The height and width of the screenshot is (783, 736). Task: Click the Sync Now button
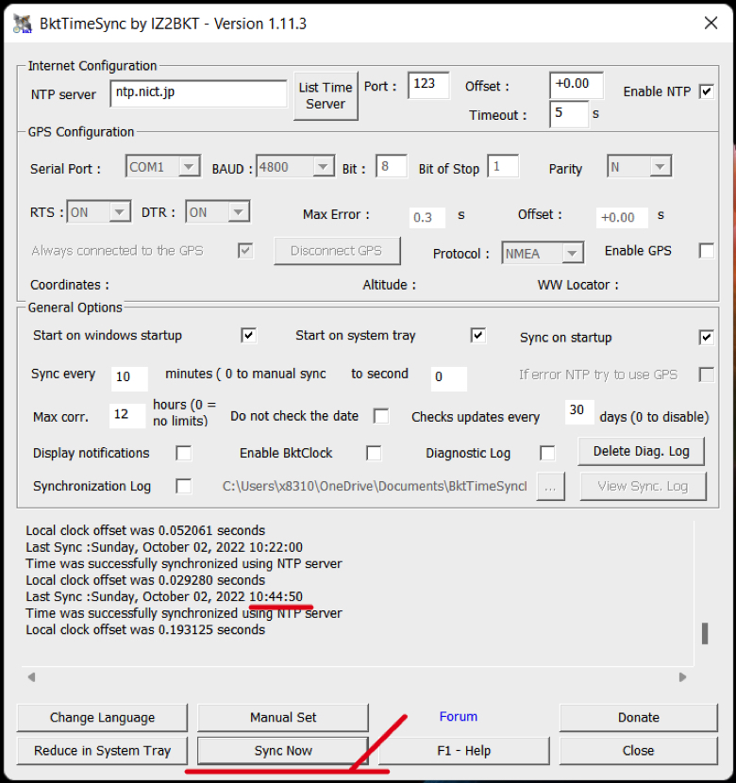click(283, 751)
